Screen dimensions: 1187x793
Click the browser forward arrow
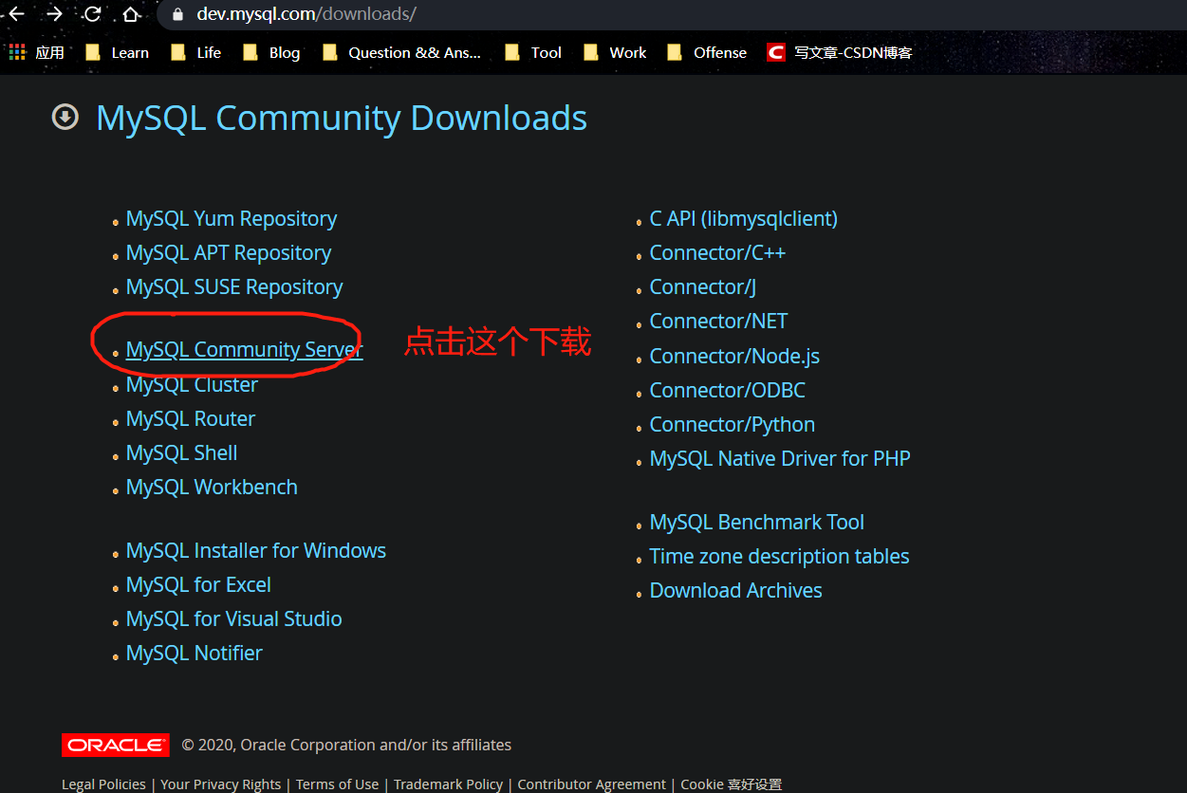point(54,14)
